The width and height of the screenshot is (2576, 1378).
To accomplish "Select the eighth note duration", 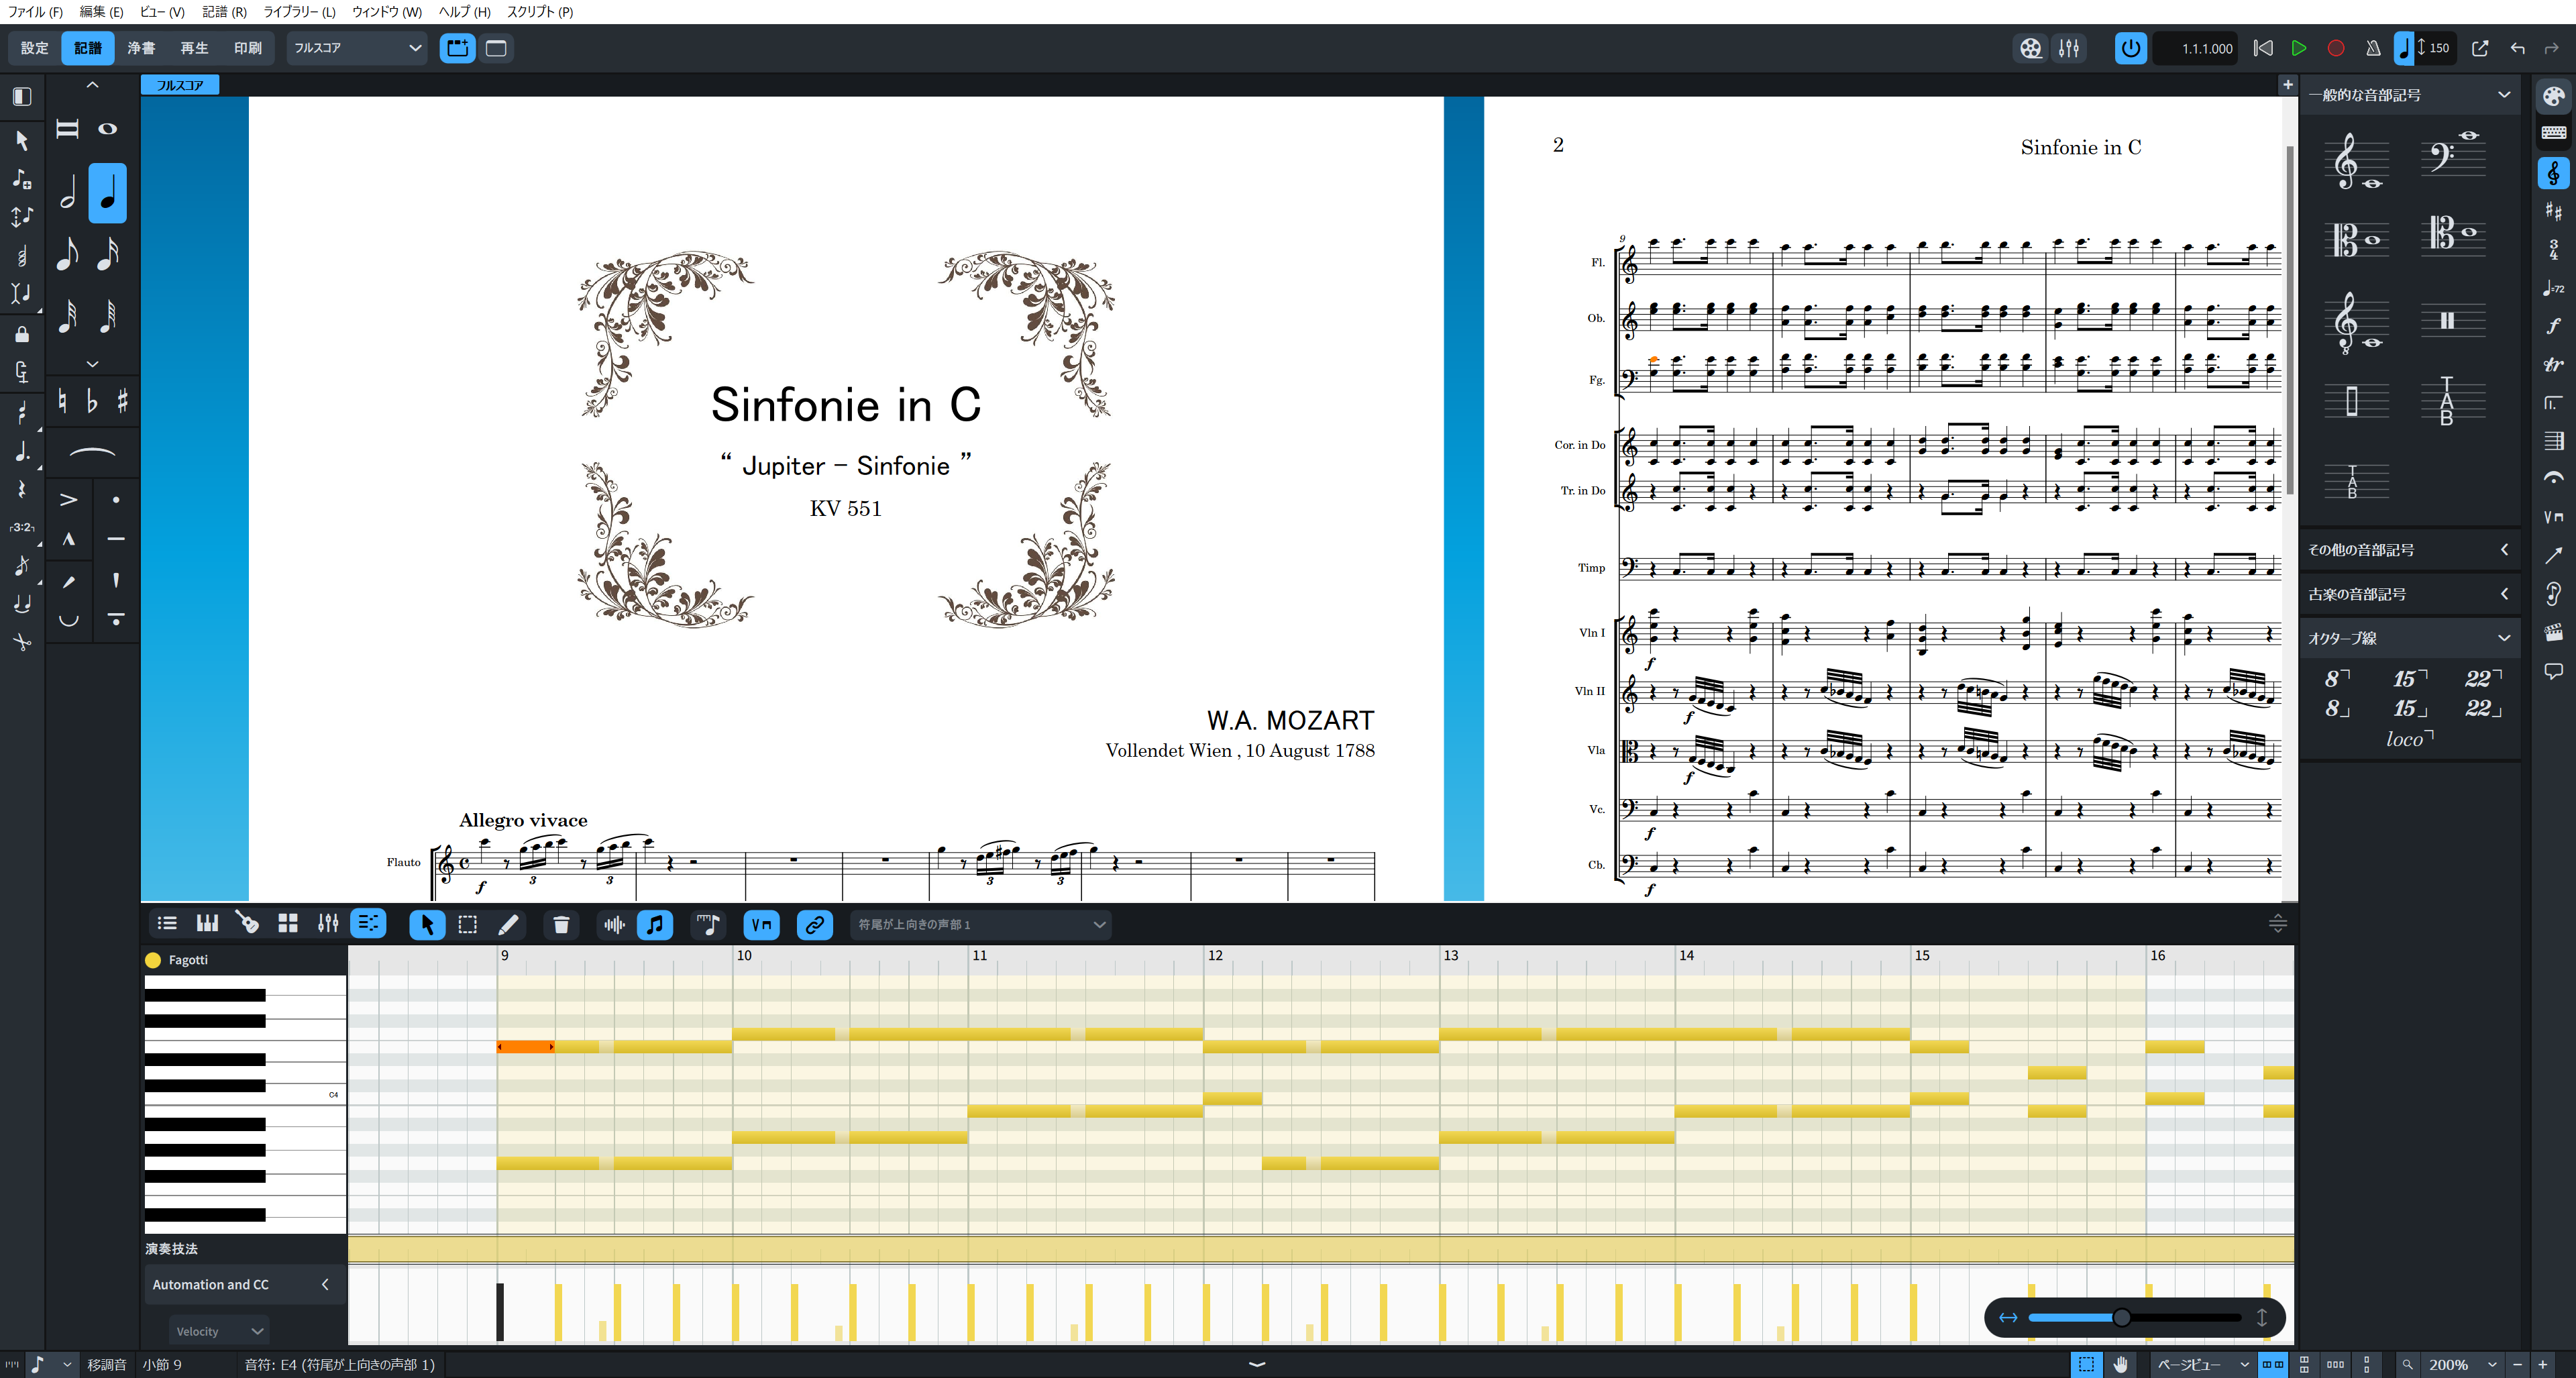I will point(67,254).
